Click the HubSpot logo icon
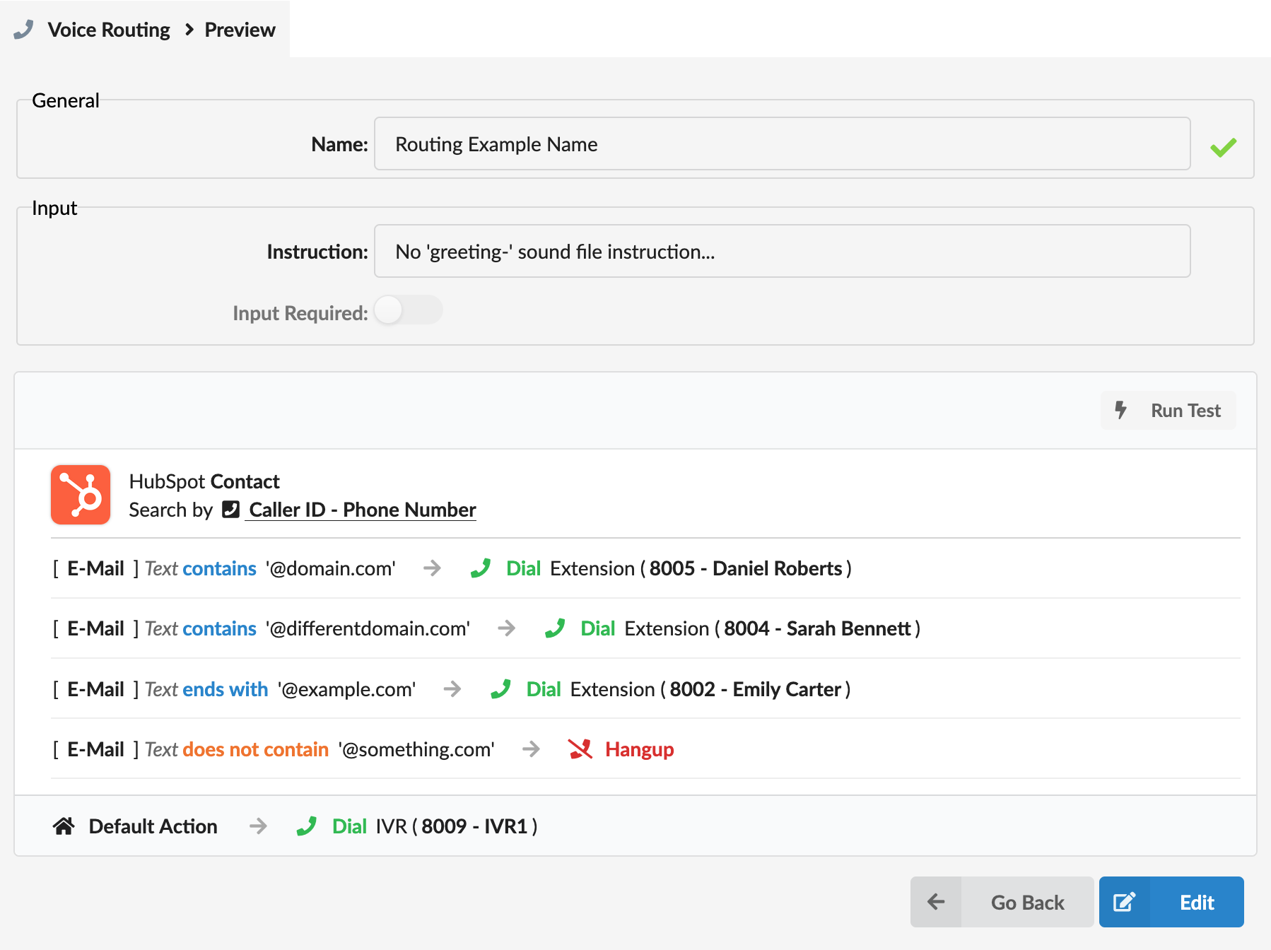 click(81, 494)
